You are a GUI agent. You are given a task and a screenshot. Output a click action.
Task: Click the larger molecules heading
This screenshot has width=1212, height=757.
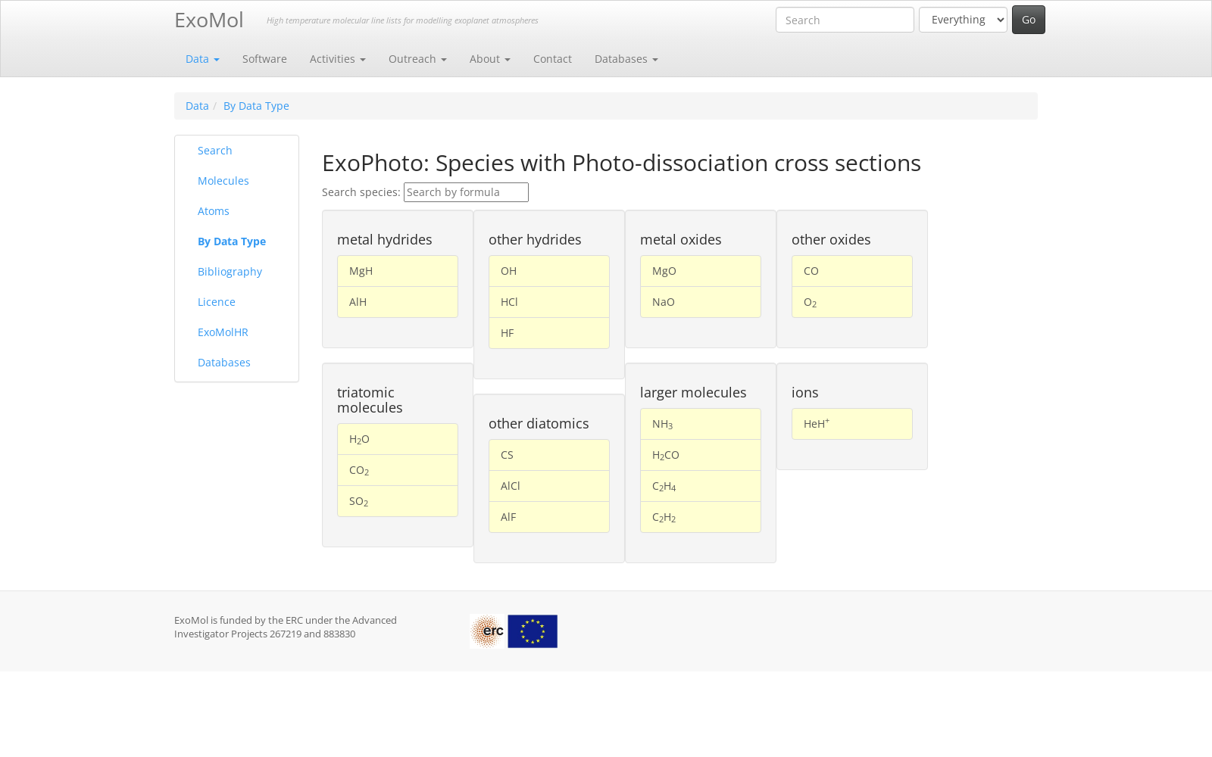click(x=693, y=393)
